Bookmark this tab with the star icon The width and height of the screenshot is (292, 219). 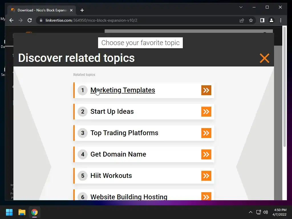pos(251,20)
